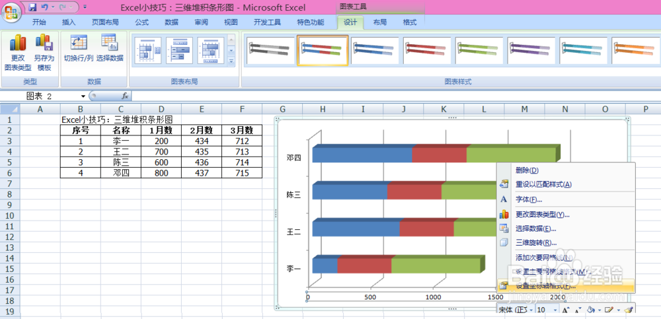This screenshot has width=661, height=319.
Task: Open the 数据 ribbon tab
Action: point(171,22)
